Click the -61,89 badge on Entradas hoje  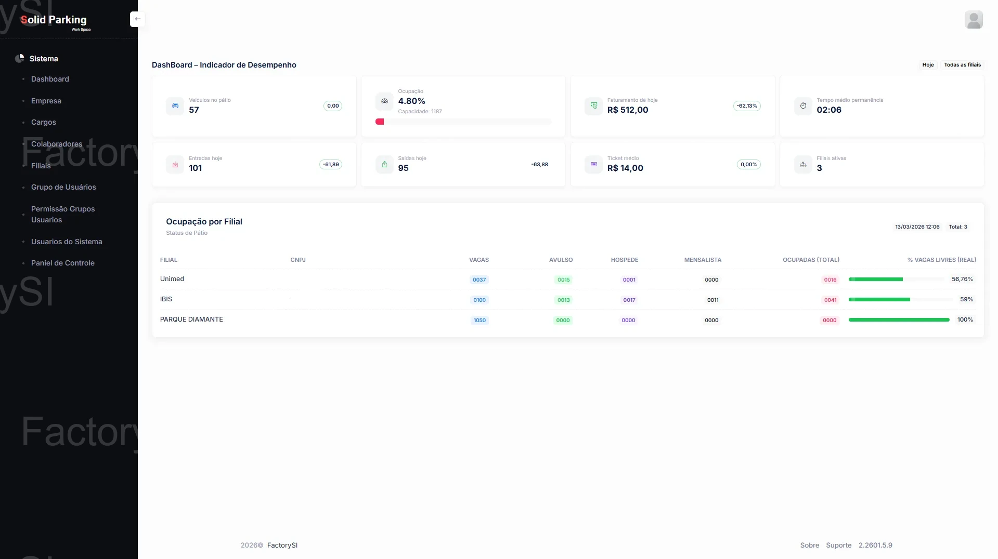click(x=331, y=165)
